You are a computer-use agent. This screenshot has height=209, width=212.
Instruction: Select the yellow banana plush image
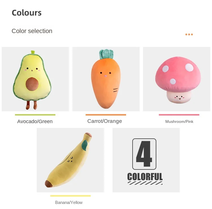point(70,160)
